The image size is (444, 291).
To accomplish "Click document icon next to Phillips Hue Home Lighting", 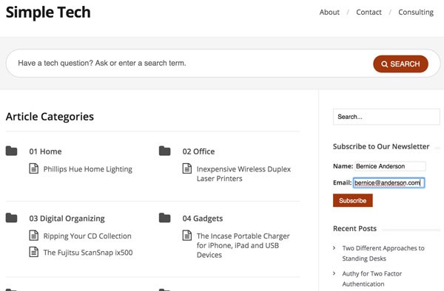I will pyautogui.click(x=34, y=168).
